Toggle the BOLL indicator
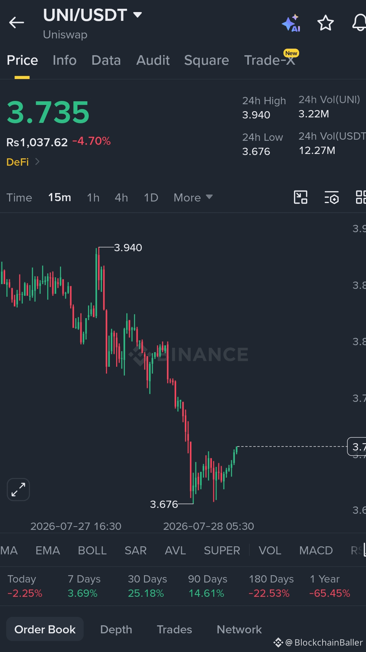 pyautogui.click(x=92, y=550)
